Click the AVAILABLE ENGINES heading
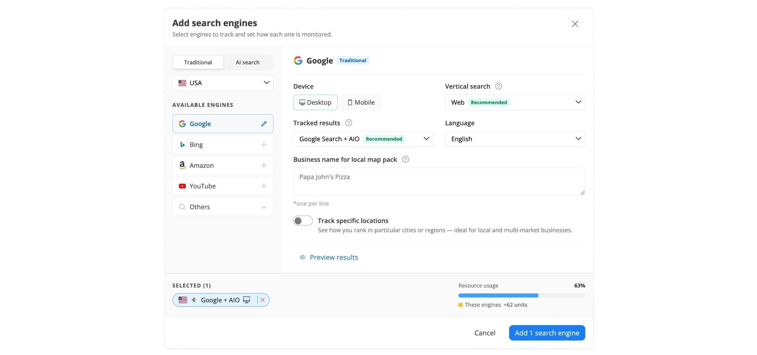The height and width of the screenshot is (355, 757). (x=203, y=105)
